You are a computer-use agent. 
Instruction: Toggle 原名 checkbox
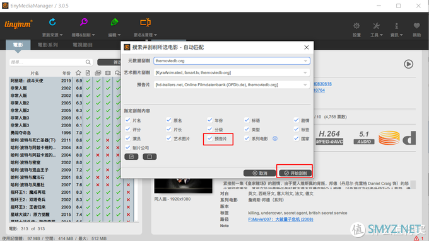[x=169, y=120]
